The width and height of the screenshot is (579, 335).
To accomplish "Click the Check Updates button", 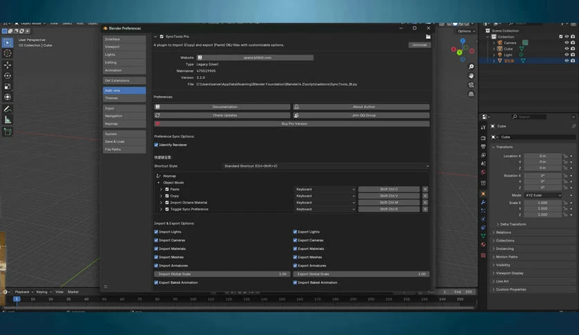I will (x=222, y=115).
